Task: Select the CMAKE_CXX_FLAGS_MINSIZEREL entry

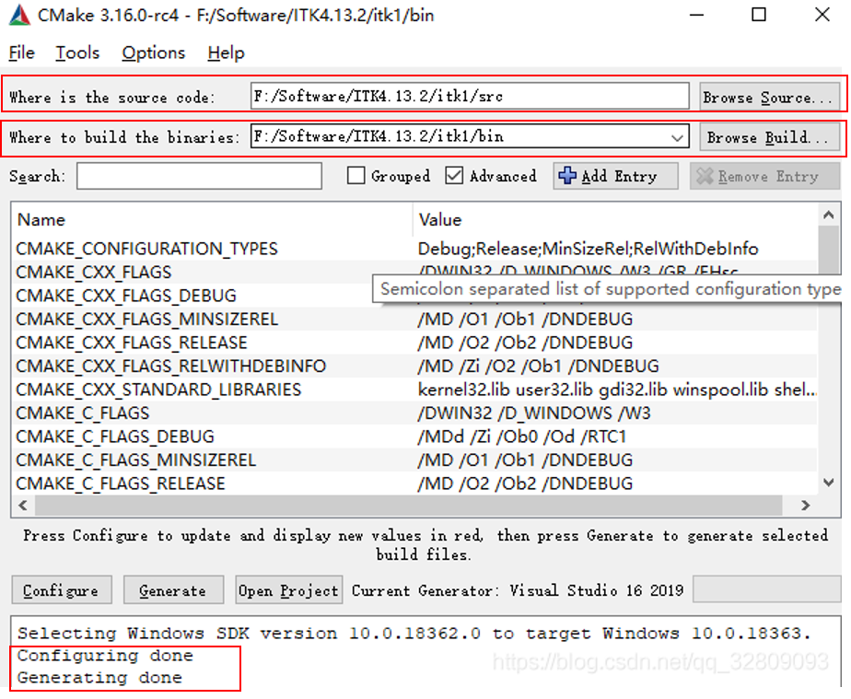Action: pos(146,319)
